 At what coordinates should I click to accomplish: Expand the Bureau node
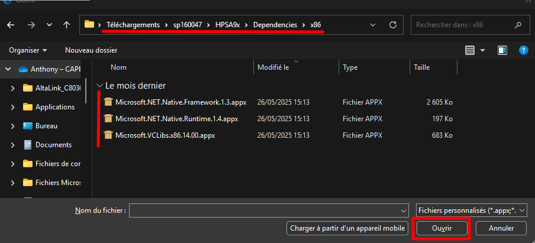[12, 126]
